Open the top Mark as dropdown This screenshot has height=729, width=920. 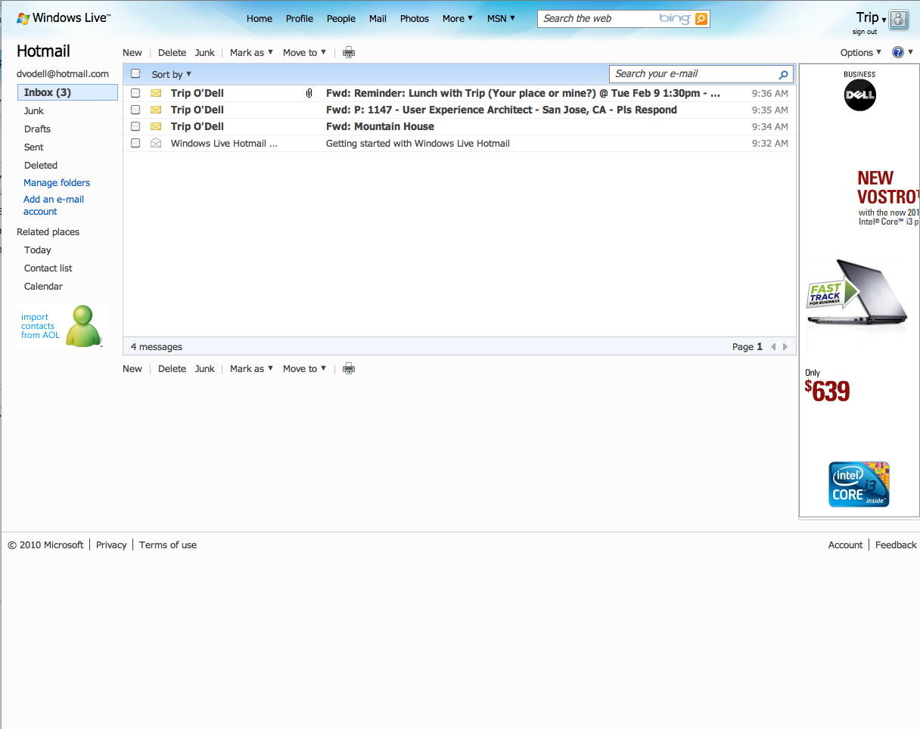tap(252, 52)
